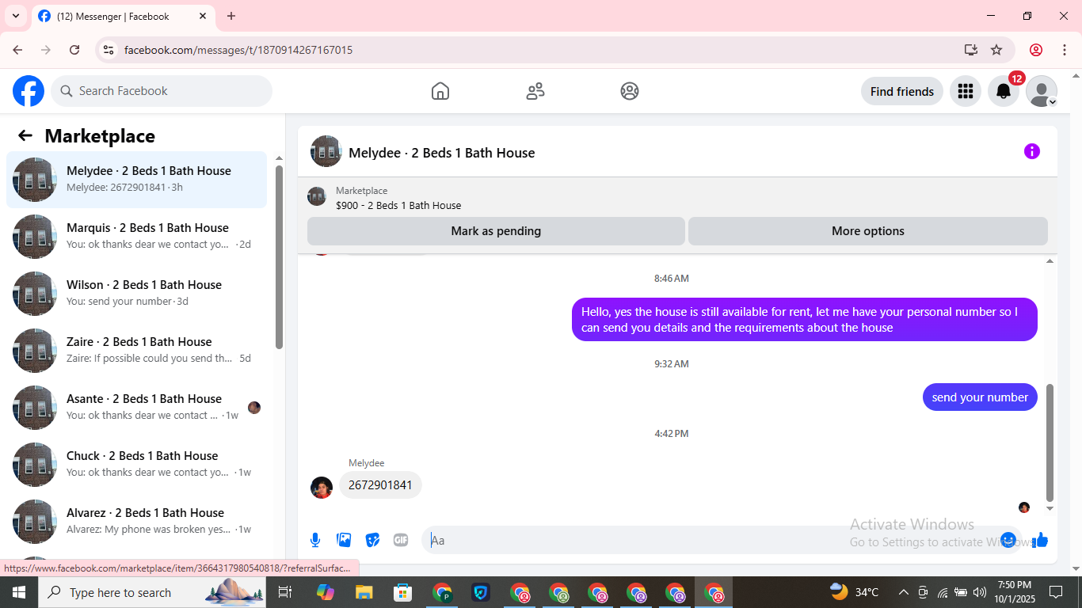Open Chrome's three-dot menu

point(1065,50)
